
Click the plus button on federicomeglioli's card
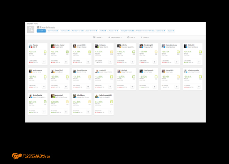110,112
